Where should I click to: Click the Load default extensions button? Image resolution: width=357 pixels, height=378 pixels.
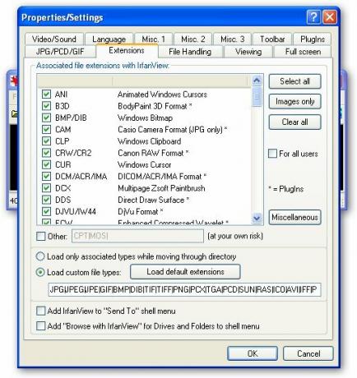(x=185, y=272)
